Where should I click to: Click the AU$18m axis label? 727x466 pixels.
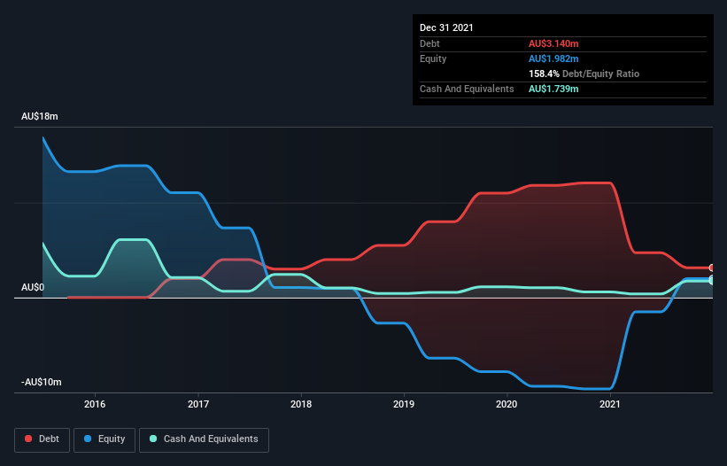(x=40, y=116)
